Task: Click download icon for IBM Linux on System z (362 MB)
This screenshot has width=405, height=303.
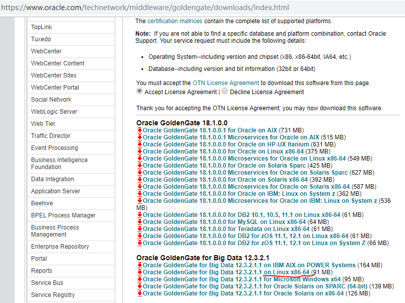Action: (x=140, y=194)
